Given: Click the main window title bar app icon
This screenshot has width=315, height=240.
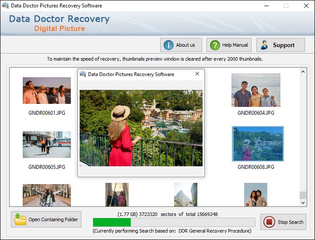Looking at the screenshot, I should pyautogui.click(x=5, y=5).
